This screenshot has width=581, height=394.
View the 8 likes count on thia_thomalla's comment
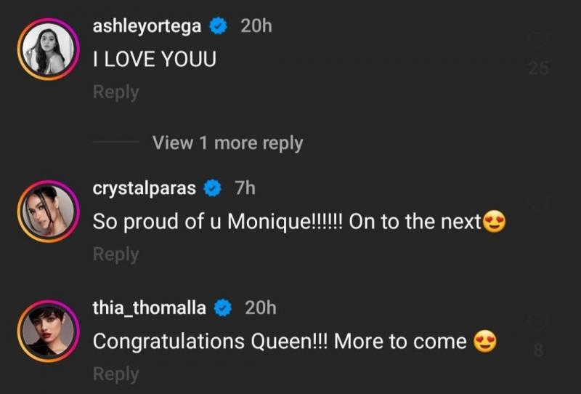[538, 350]
